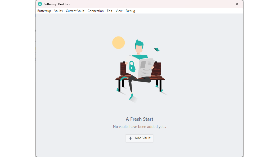Click the yellow sun circle in illustration

point(119,43)
